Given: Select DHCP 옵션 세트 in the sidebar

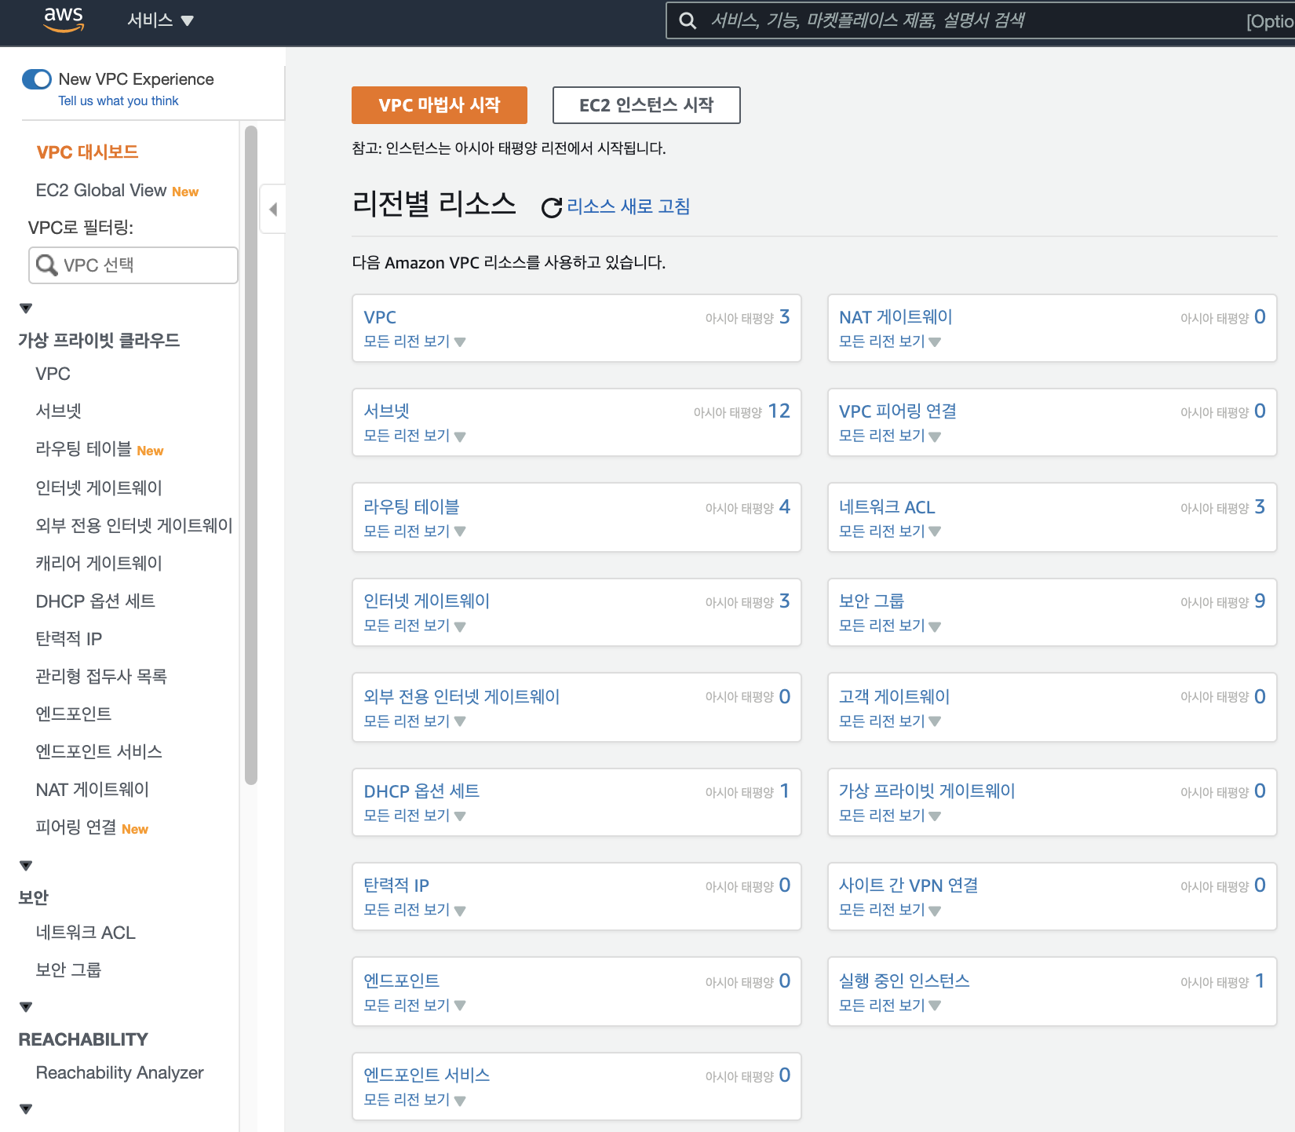Looking at the screenshot, I should 96,601.
